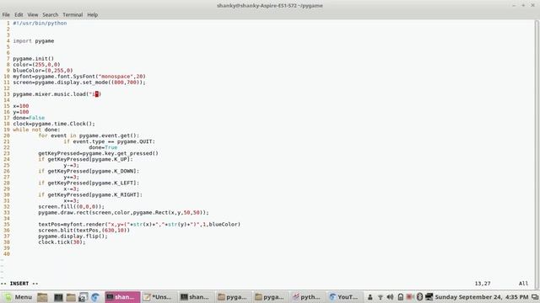Open the Search menu
This screenshot has width=540, height=303.
51,15
